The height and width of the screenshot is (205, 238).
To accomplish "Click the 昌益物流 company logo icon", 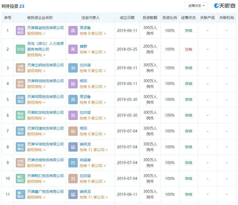I will point(21,31).
